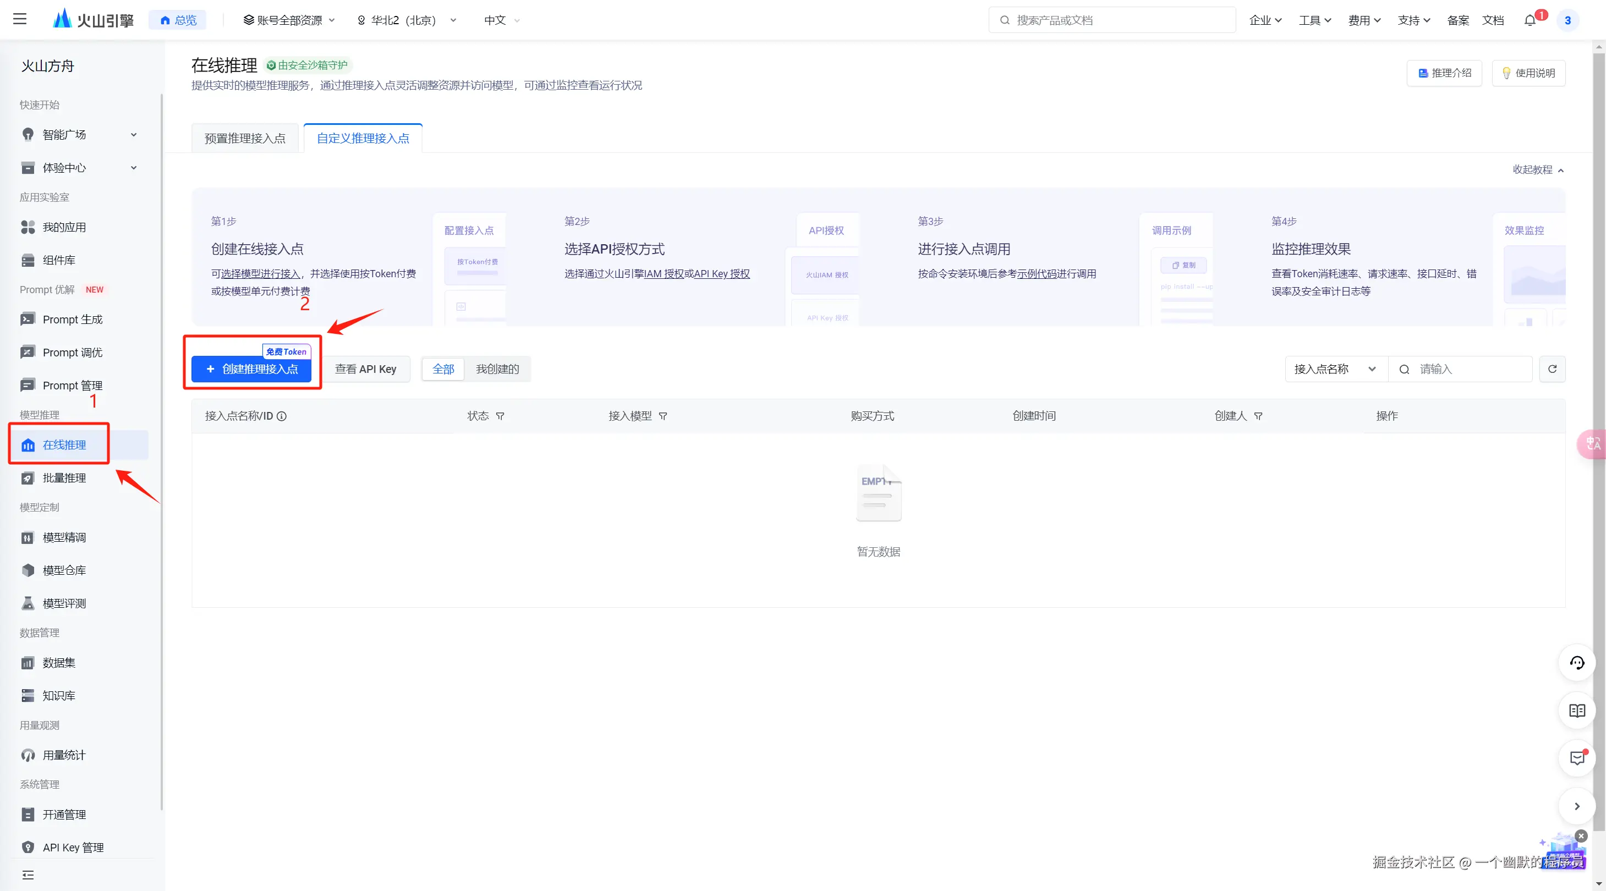Viewport: 1606px width, 891px height.
Task: Select the 我创建的 filter toggle
Action: (x=497, y=369)
